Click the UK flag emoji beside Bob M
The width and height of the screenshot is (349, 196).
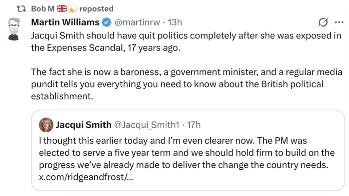click(x=61, y=9)
